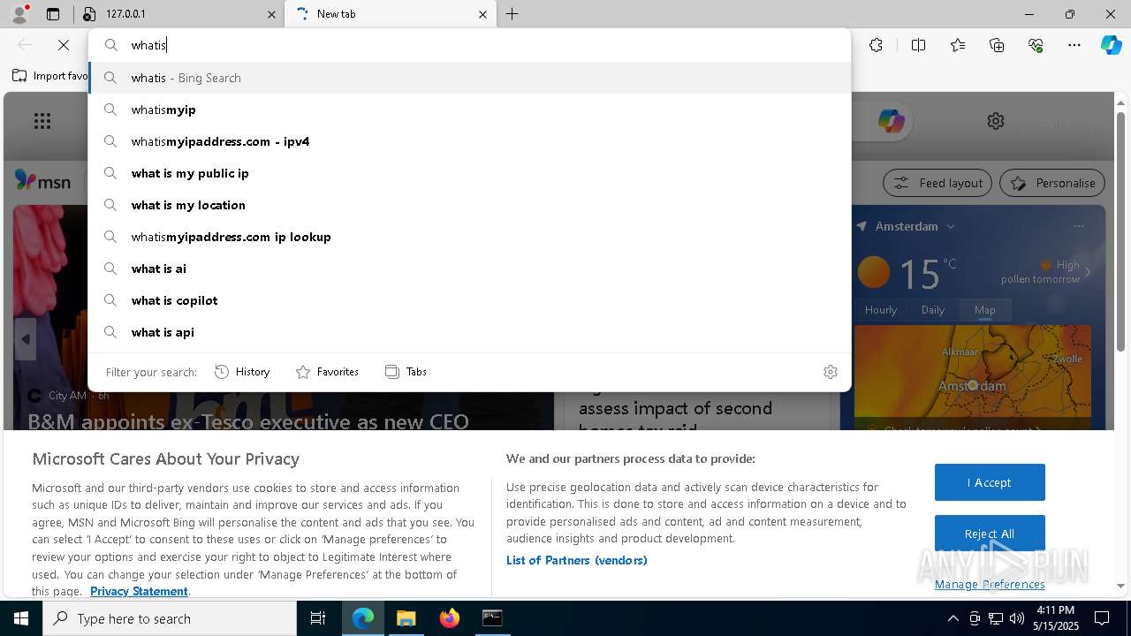Stop loading the page
The height and width of the screenshot is (636, 1131).
(x=64, y=45)
